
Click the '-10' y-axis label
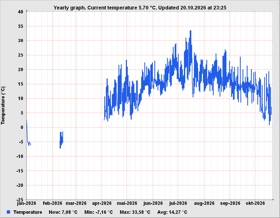[20, 156]
